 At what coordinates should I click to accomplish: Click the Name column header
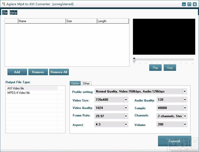coord(42,21)
